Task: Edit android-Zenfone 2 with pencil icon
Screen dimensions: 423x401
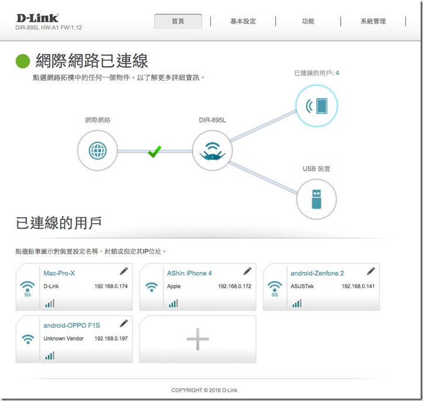Action: coord(370,271)
